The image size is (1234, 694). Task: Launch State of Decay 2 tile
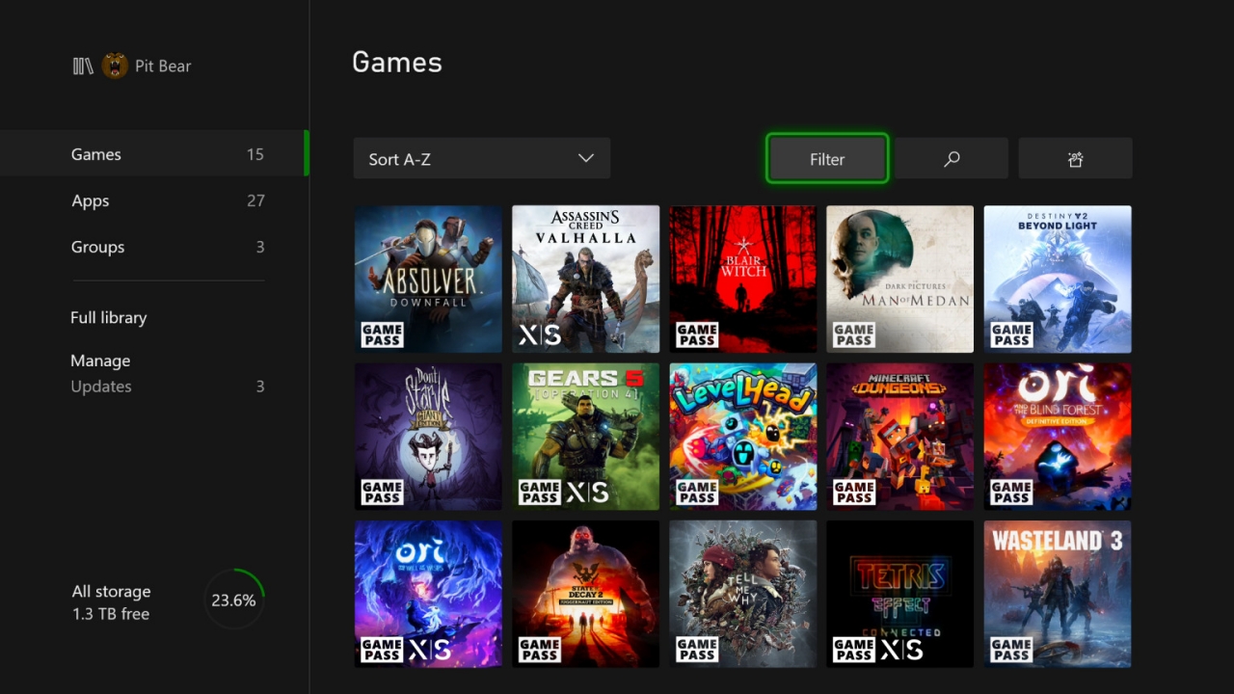point(586,594)
